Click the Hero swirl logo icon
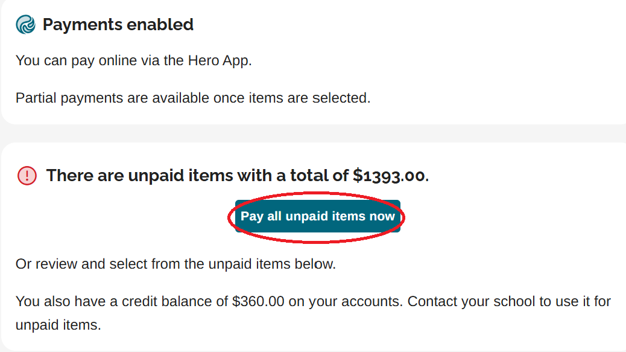 (x=26, y=25)
